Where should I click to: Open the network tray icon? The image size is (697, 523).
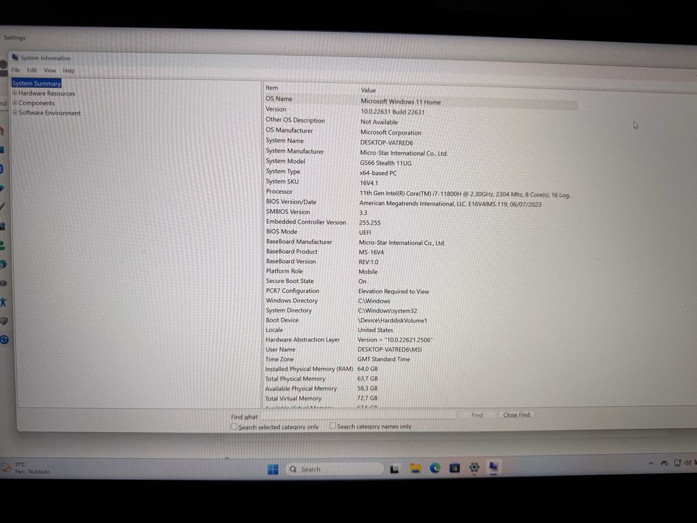(677, 463)
